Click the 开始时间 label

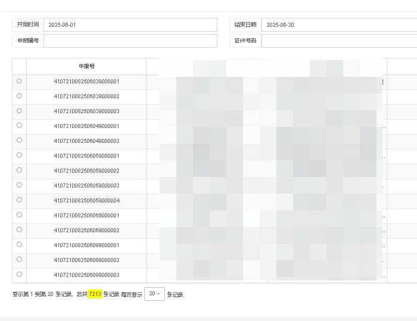[x=28, y=24]
